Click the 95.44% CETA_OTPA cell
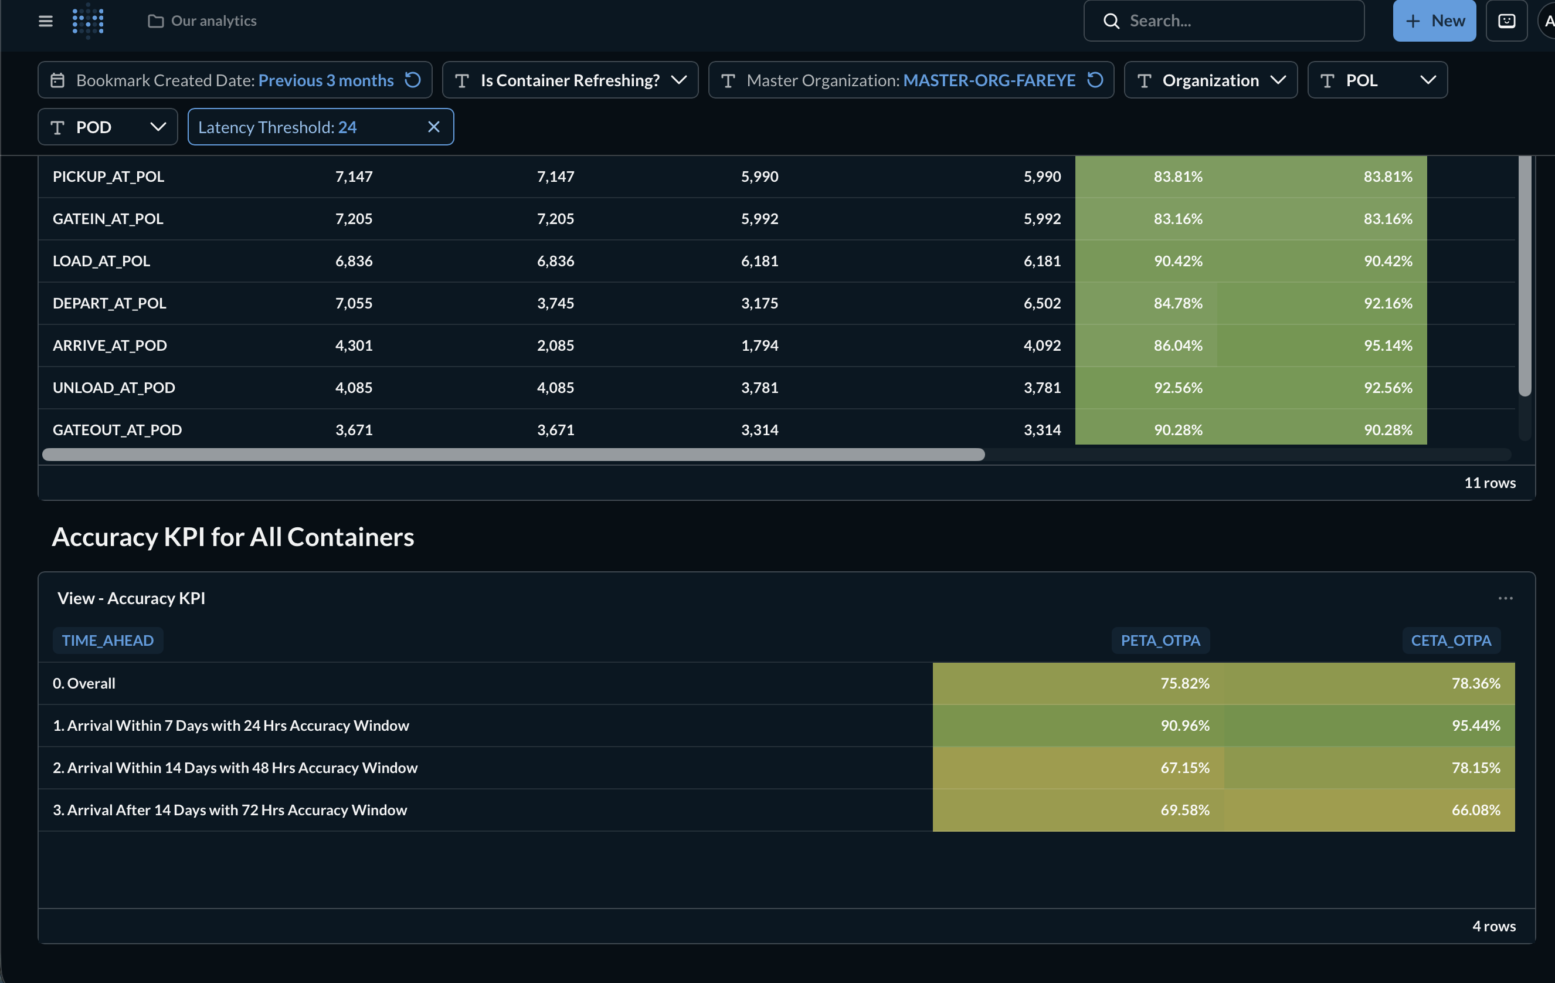Image resolution: width=1555 pixels, height=983 pixels. click(1370, 726)
